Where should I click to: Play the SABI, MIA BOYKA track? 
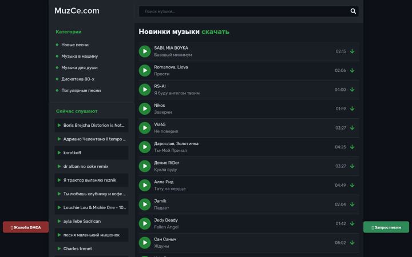pyautogui.click(x=145, y=51)
